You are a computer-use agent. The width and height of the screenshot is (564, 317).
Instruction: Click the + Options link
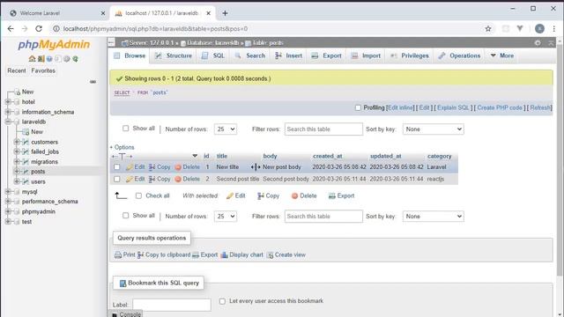(x=122, y=147)
